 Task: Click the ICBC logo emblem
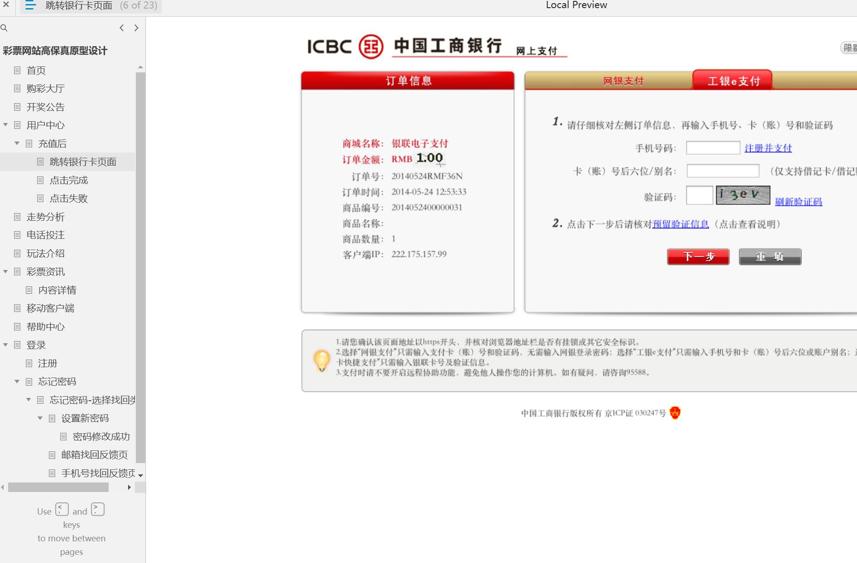point(371,47)
